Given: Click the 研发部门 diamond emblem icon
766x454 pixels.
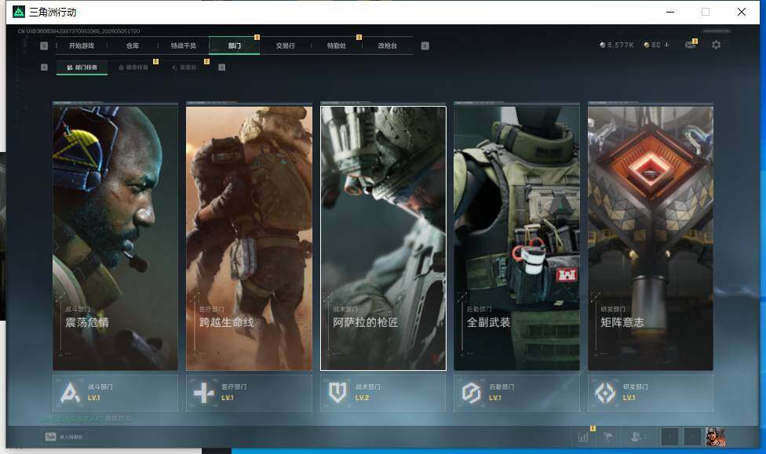Looking at the screenshot, I should (x=605, y=393).
